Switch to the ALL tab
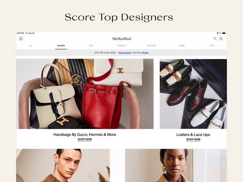Viewport: 243px width, 182px height. 31,46
